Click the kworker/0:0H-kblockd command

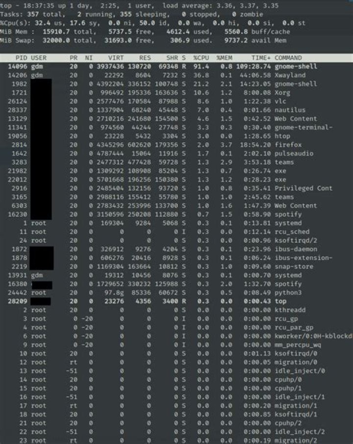[313, 336]
